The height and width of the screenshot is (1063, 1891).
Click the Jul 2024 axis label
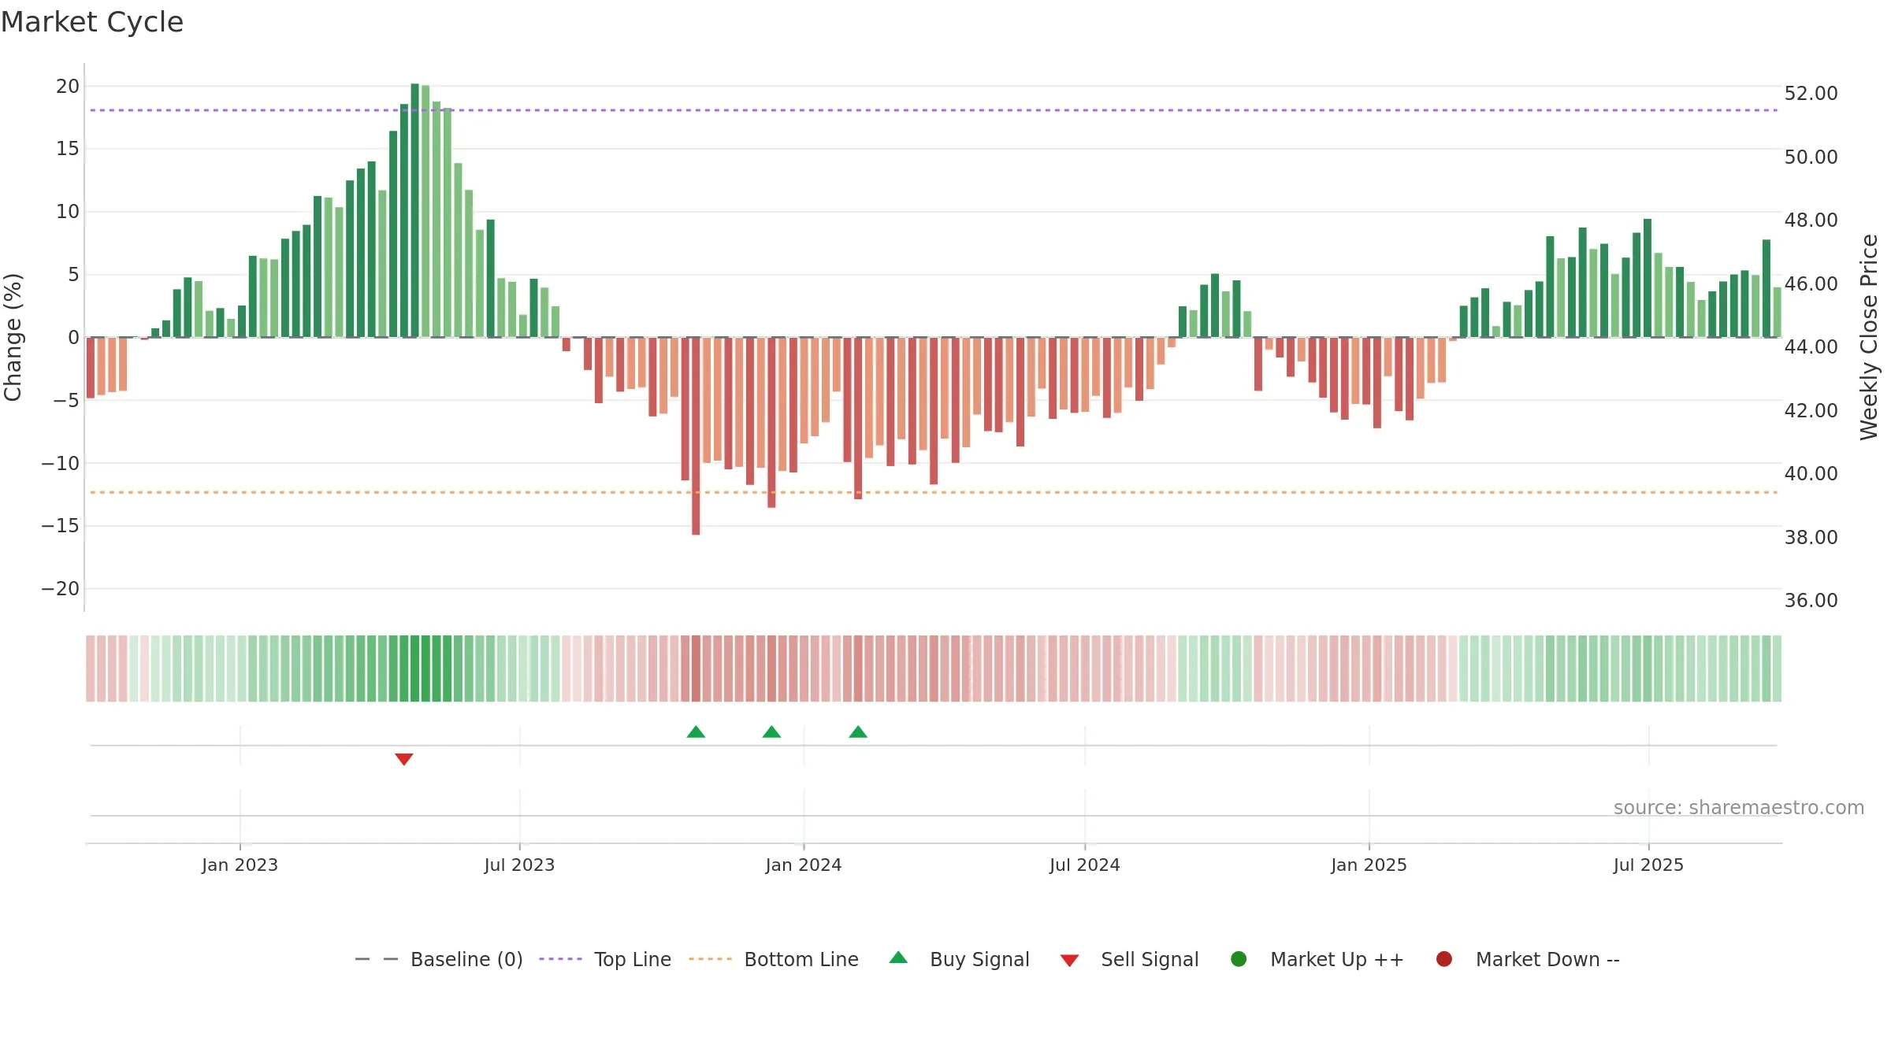click(x=1085, y=865)
